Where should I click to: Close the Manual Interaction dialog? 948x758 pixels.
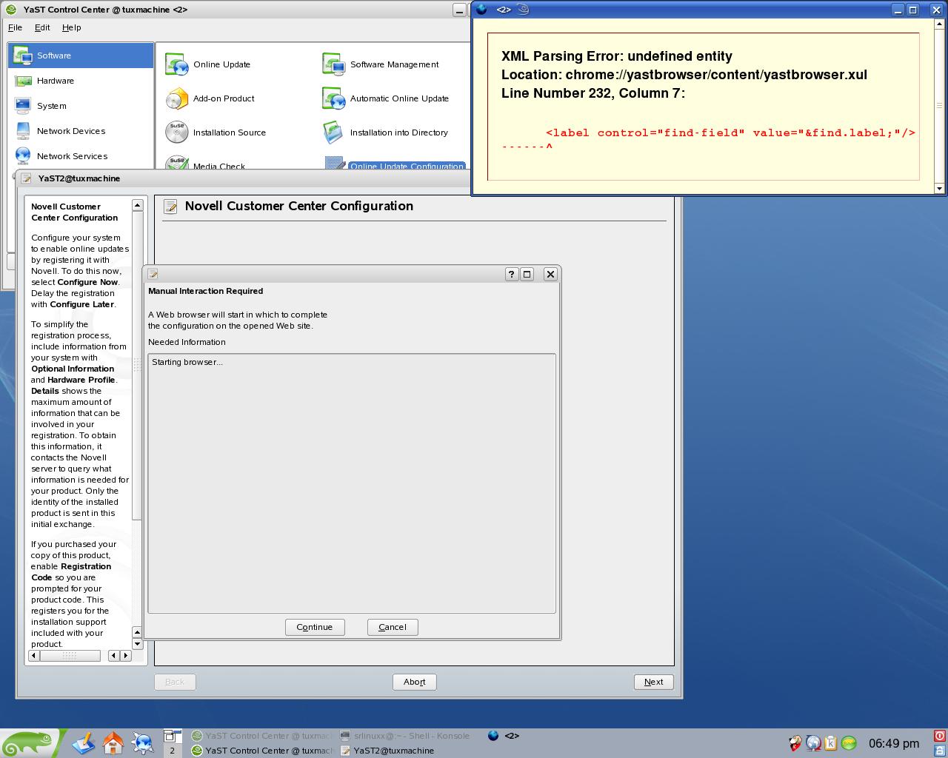(x=550, y=274)
